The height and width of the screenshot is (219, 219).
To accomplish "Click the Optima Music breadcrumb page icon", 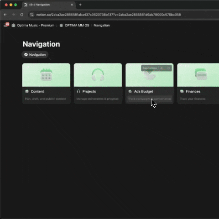I will [x=14, y=26].
